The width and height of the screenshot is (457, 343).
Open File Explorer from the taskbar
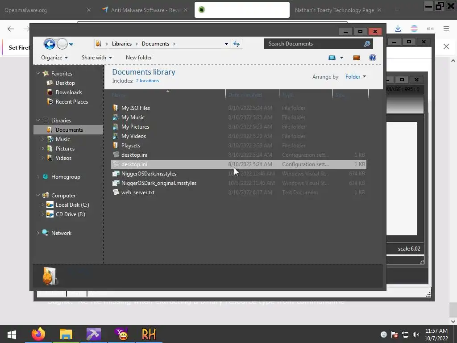pos(66,334)
